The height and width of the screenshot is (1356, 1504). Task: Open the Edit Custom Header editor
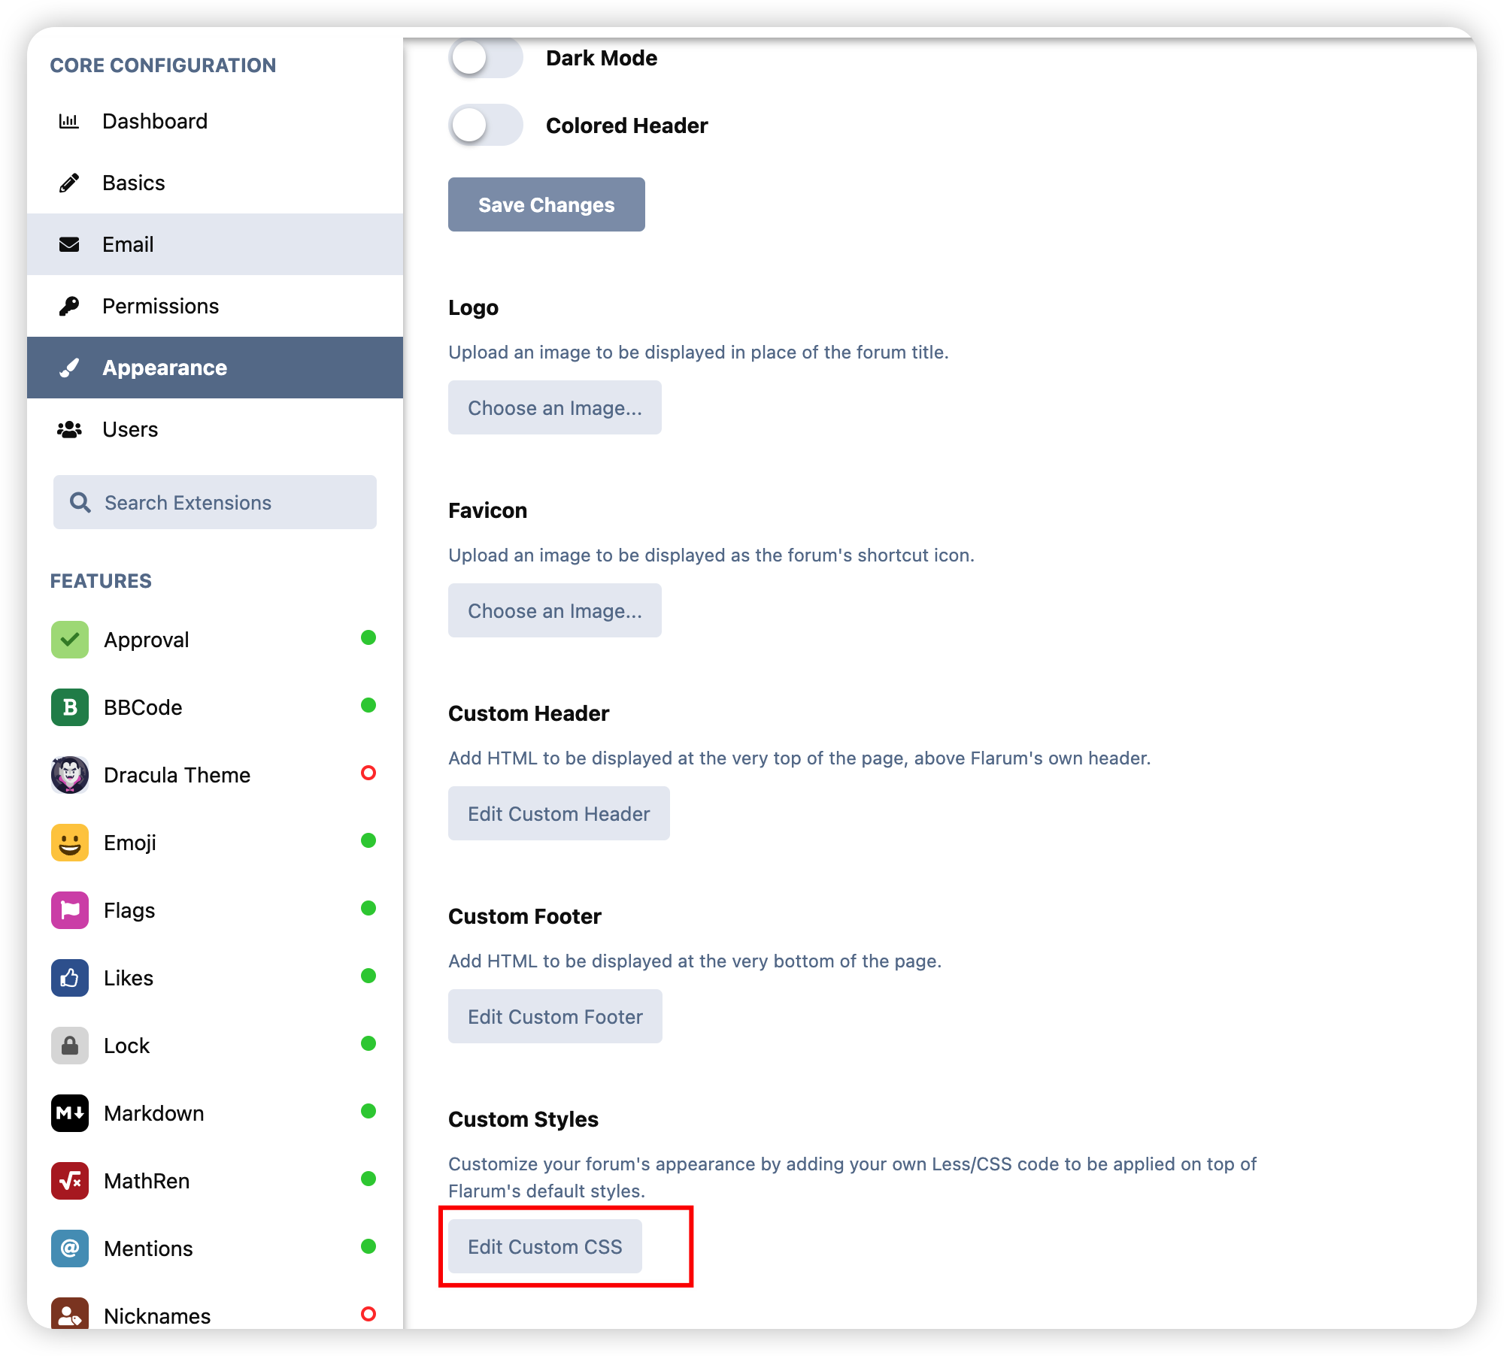[x=559, y=813]
